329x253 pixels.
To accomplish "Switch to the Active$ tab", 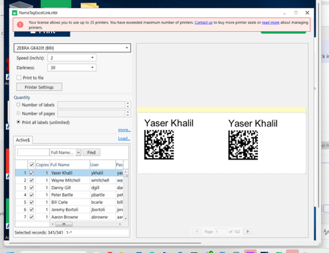I will click(23, 140).
